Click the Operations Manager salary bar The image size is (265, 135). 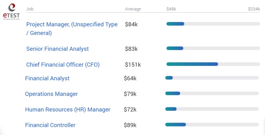[x=212, y=93]
